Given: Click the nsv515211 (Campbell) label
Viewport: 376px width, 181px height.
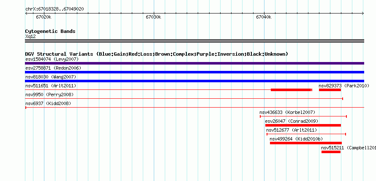Looking at the screenshot, I should click(349, 148).
